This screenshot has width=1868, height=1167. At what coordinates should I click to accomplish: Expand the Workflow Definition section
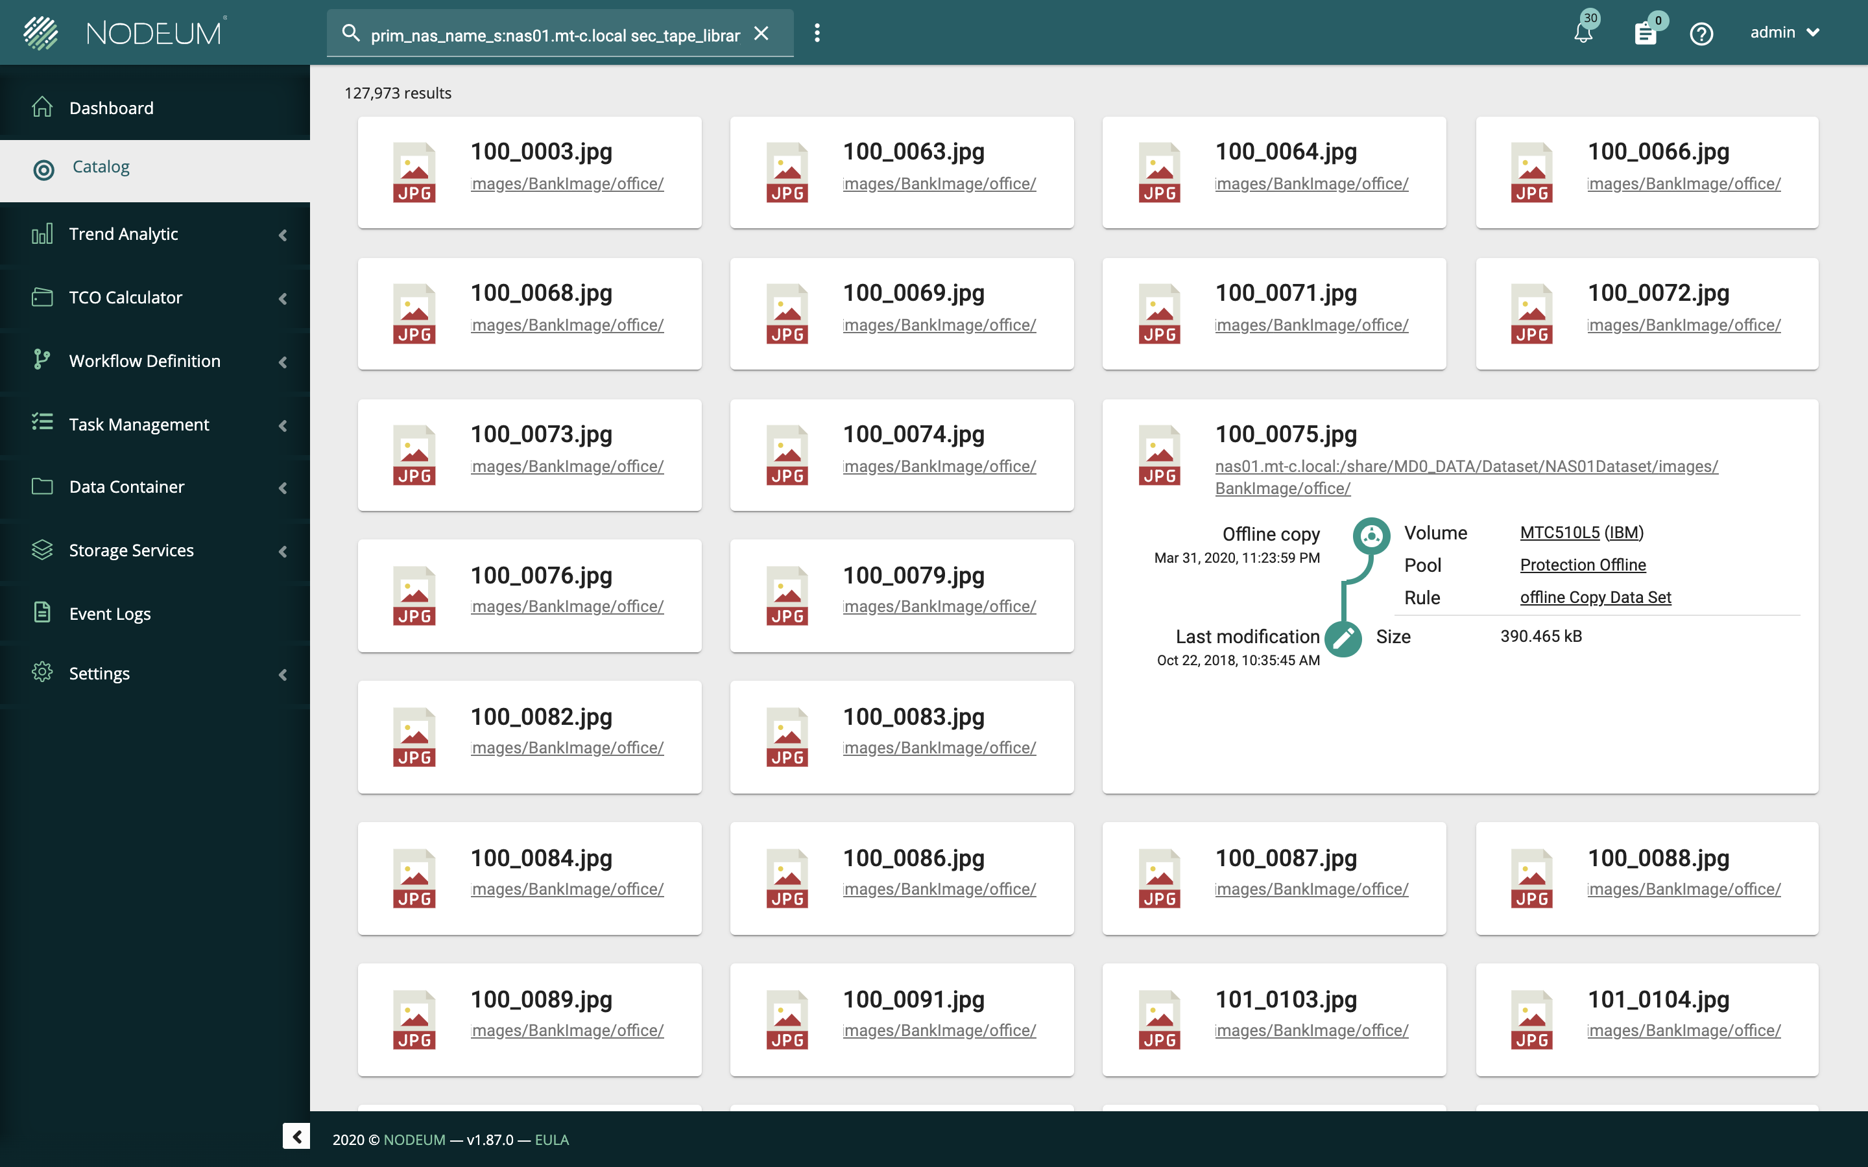pyautogui.click(x=145, y=361)
